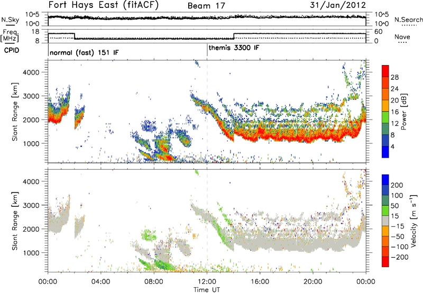Click 'themis 3300 IF' text

234,48
